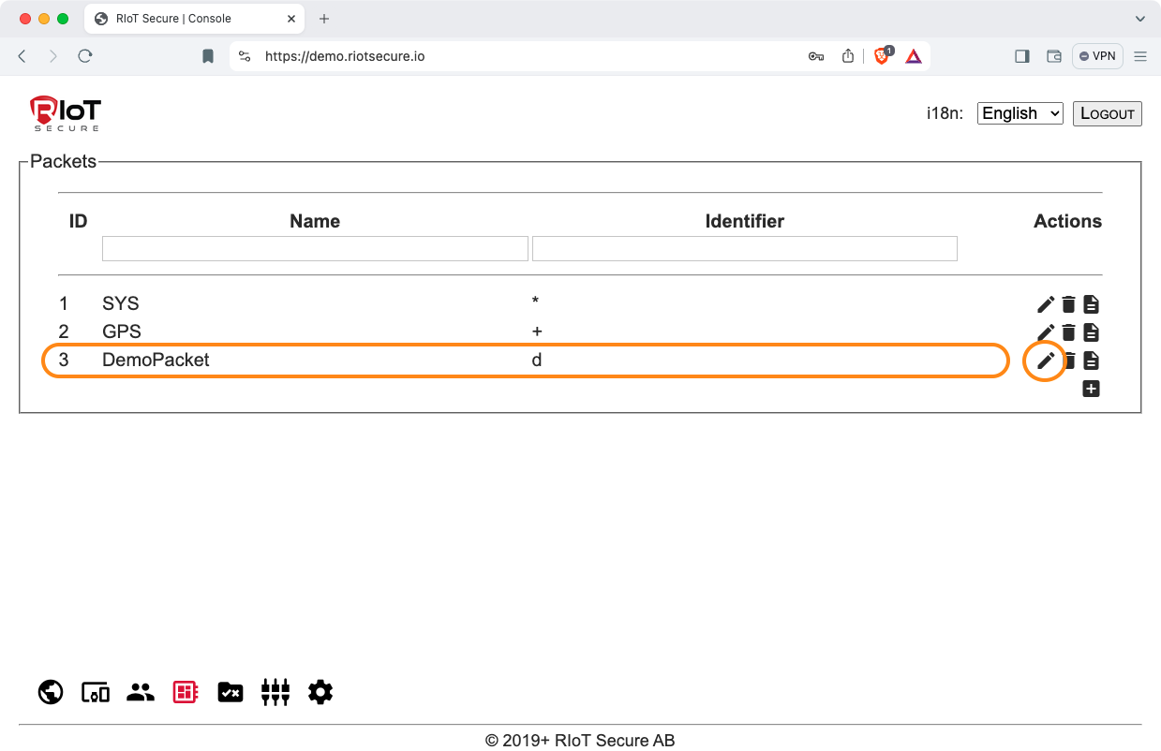Toggle the browser sidebar panel
The width and height of the screenshot is (1161, 751).
[1022, 56]
